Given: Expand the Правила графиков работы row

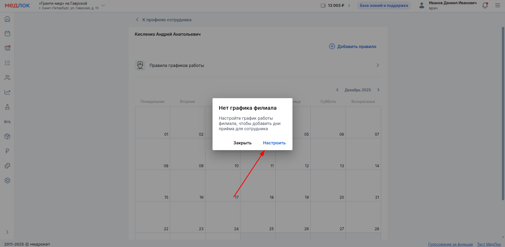Looking at the screenshot, I should pyautogui.click(x=378, y=65).
